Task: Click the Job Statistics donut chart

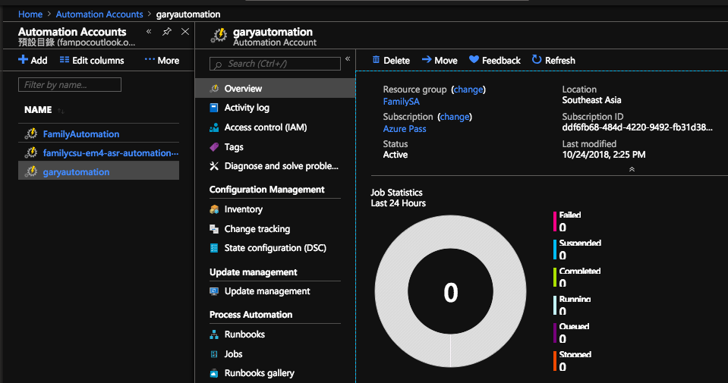Action: point(450,291)
